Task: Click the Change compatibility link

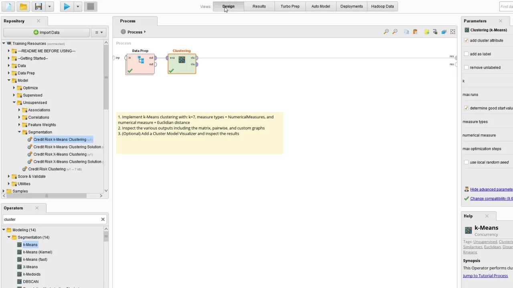Action: tap(491, 199)
